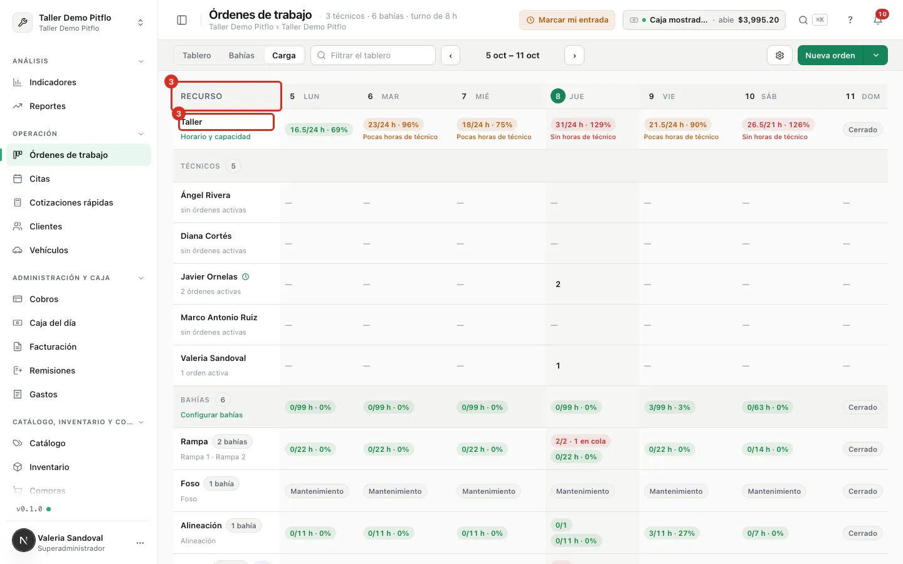The width and height of the screenshot is (903, 564).
Task: Switch to the Bahías tab
Action: [x=241, y=55]
